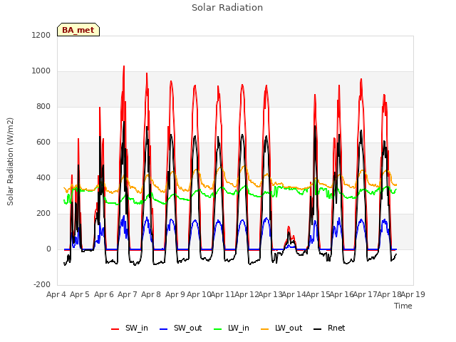Viewport: 456px width, 342px height.
Task: Click the Apr 19 x-axis label
Action: point(413,294)
